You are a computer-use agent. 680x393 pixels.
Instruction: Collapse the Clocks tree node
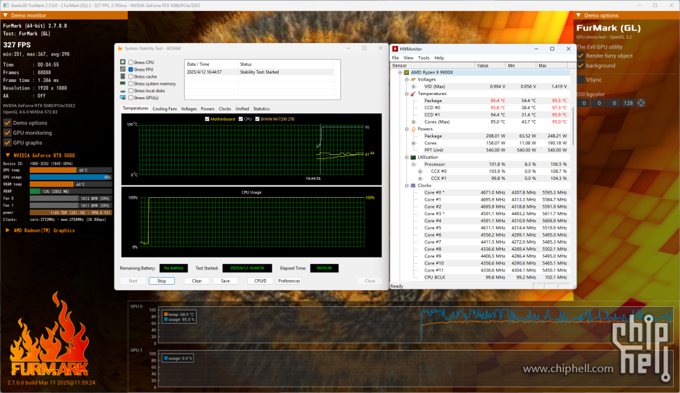point(407,185)
